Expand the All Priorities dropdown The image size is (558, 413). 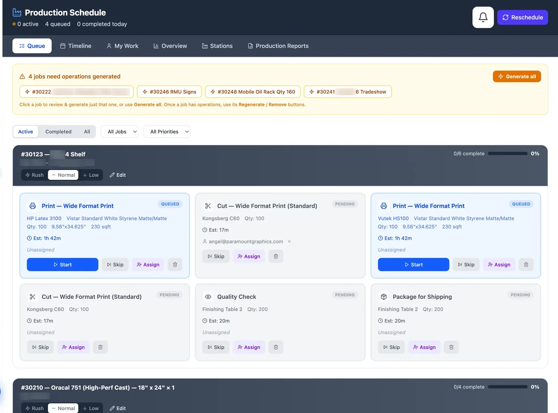(167, 132)
